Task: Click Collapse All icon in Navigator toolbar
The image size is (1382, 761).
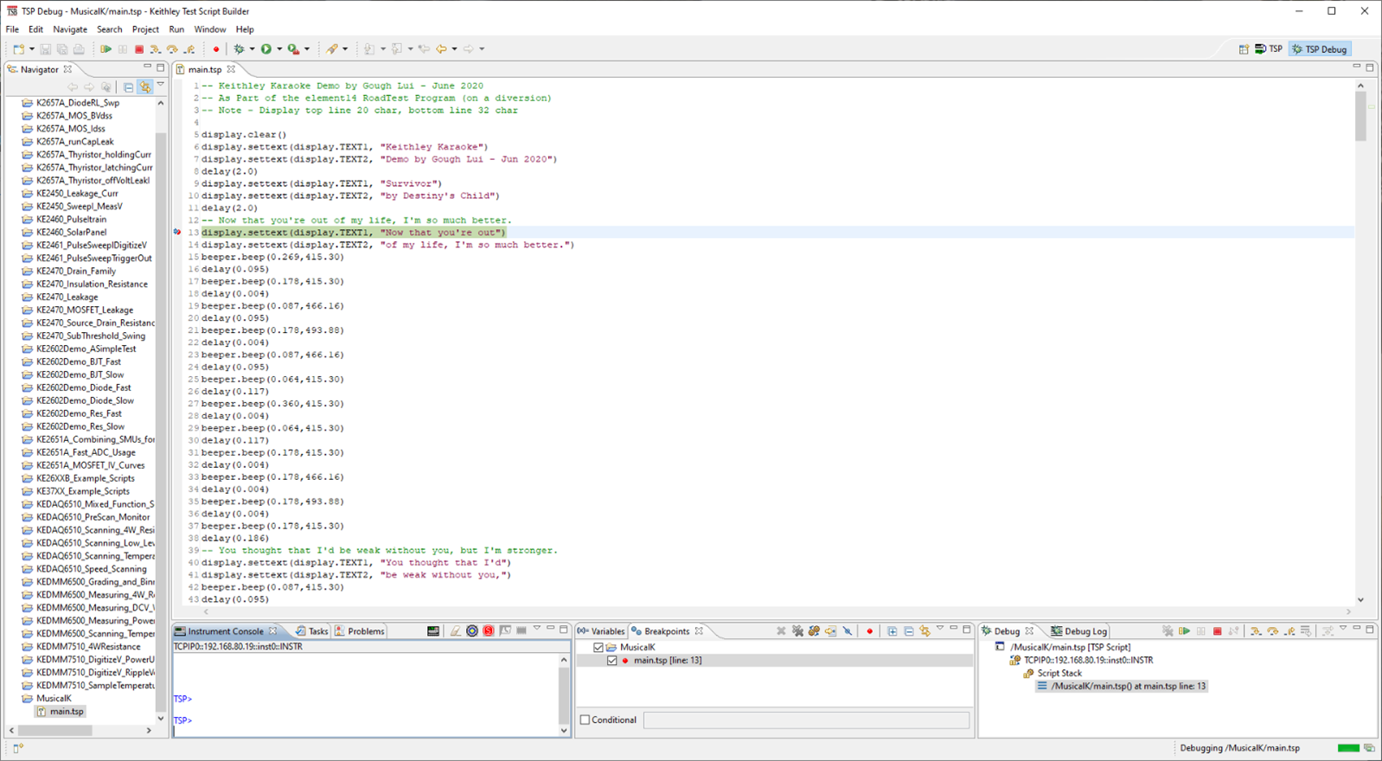Action: [x=128, y=87]
